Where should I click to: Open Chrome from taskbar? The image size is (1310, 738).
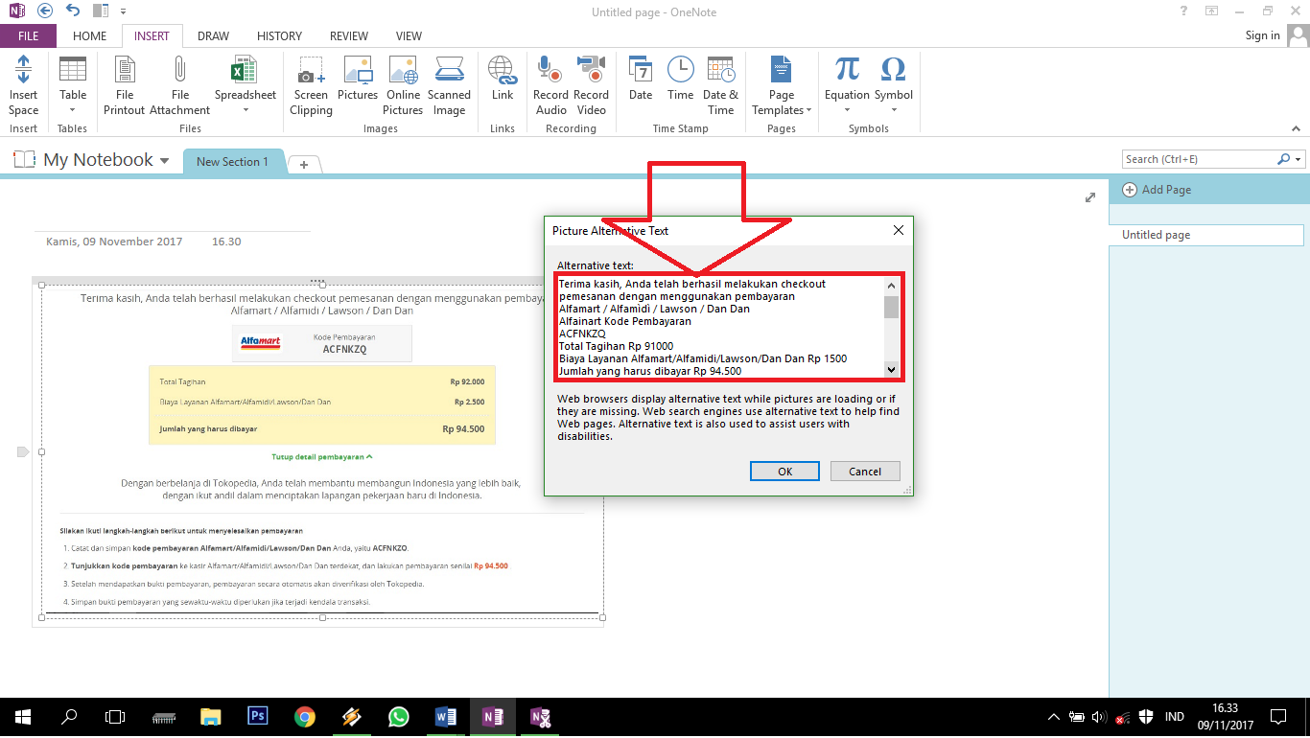(x=305, y=717)
